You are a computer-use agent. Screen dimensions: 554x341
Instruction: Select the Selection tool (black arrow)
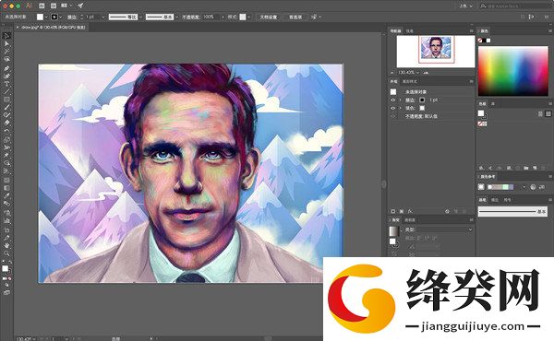6,36
